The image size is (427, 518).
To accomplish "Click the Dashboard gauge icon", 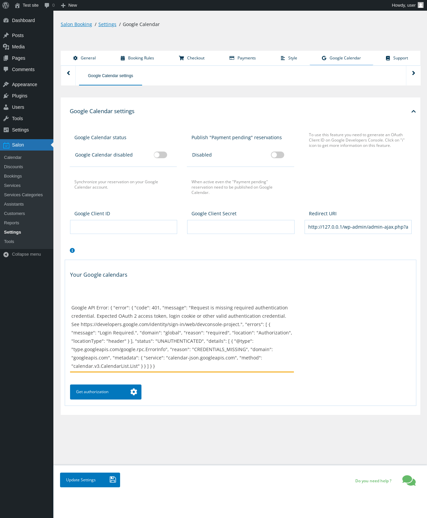I will (6, 20).
